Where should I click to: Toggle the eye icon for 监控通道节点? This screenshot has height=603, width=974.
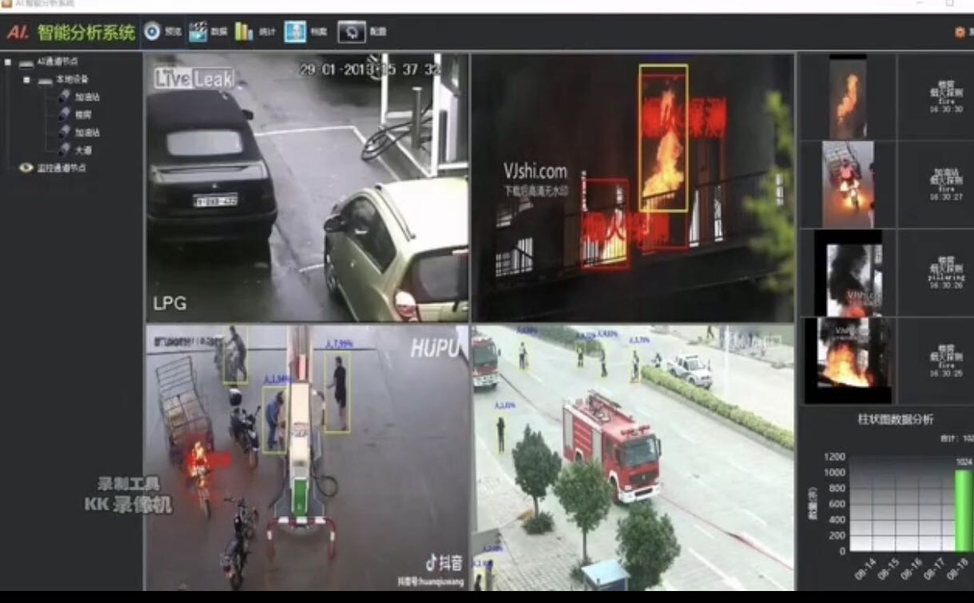26,168
